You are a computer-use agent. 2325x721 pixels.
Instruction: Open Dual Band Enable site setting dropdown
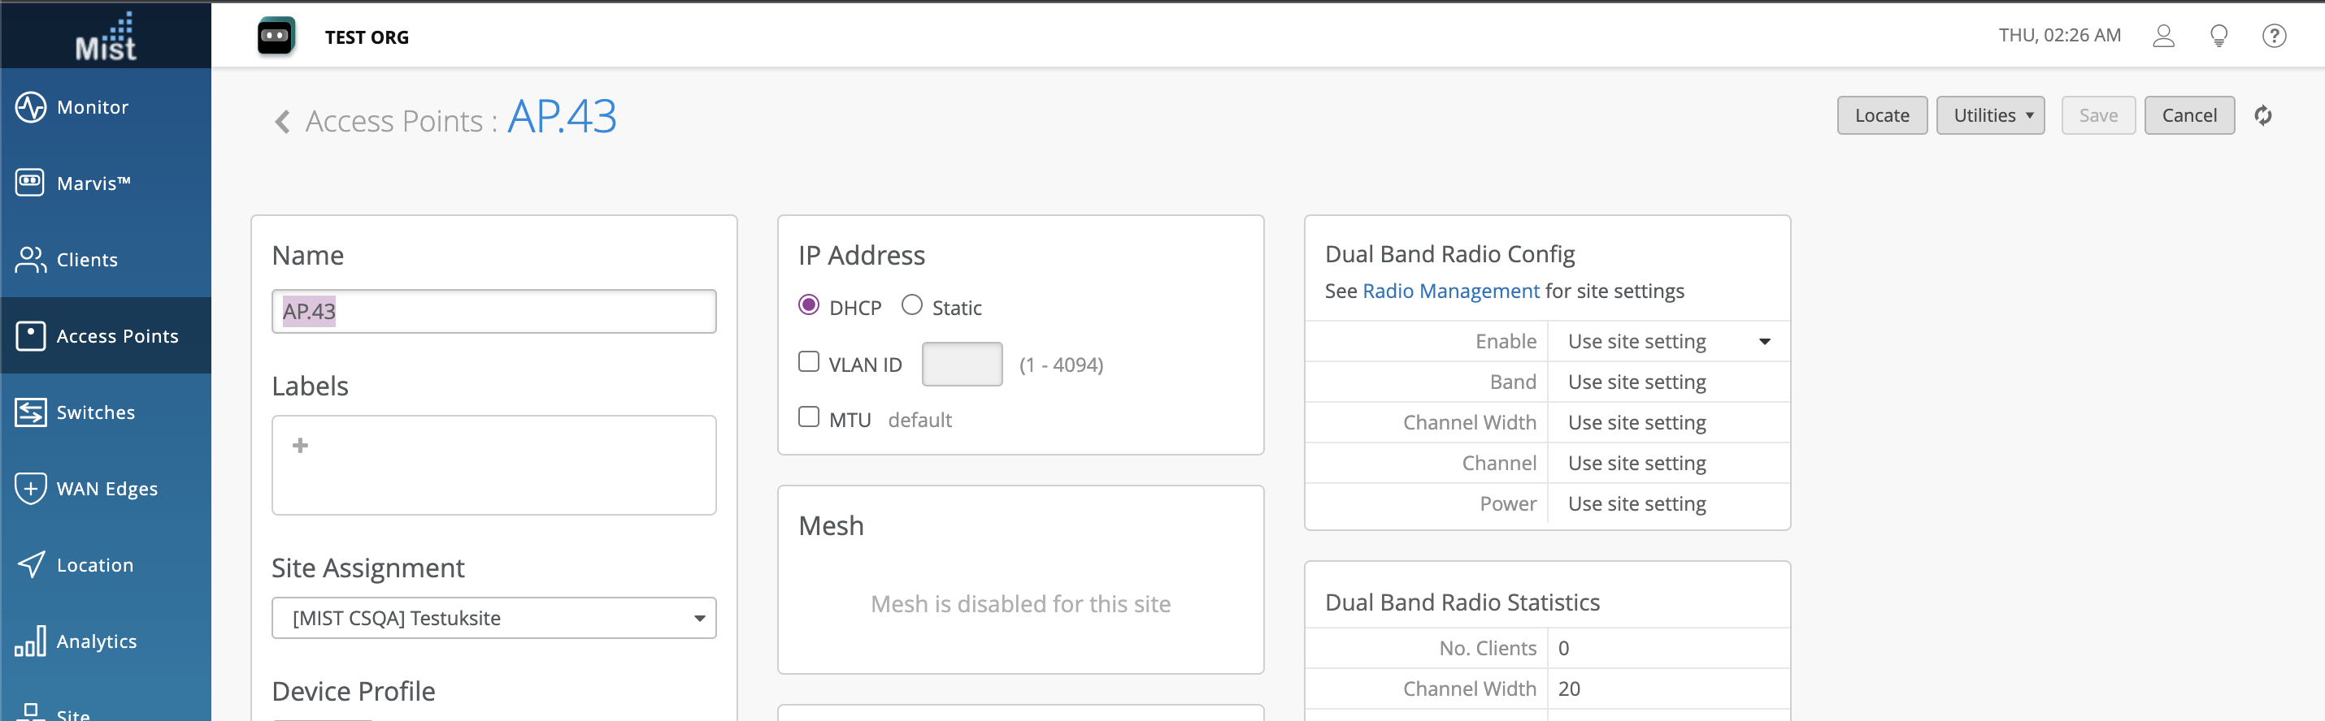point(1668,342)
